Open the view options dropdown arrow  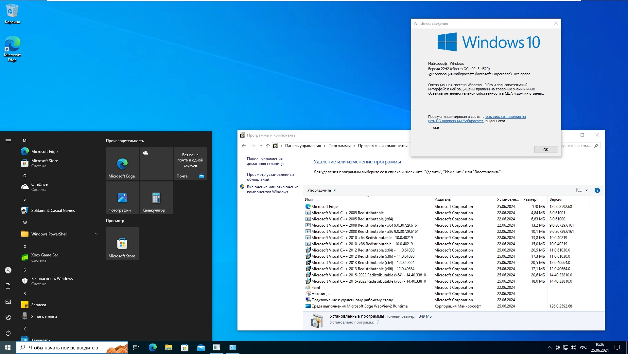586,190
